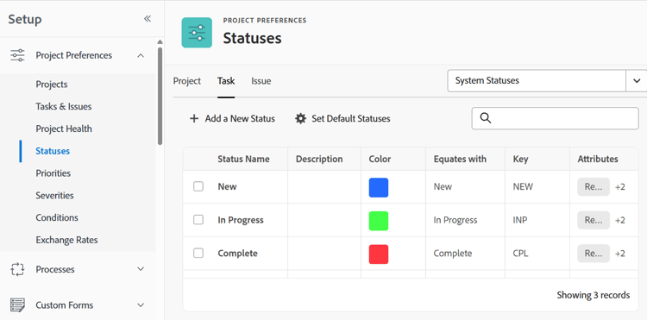Open Project Health preferences

pos(64,129)
